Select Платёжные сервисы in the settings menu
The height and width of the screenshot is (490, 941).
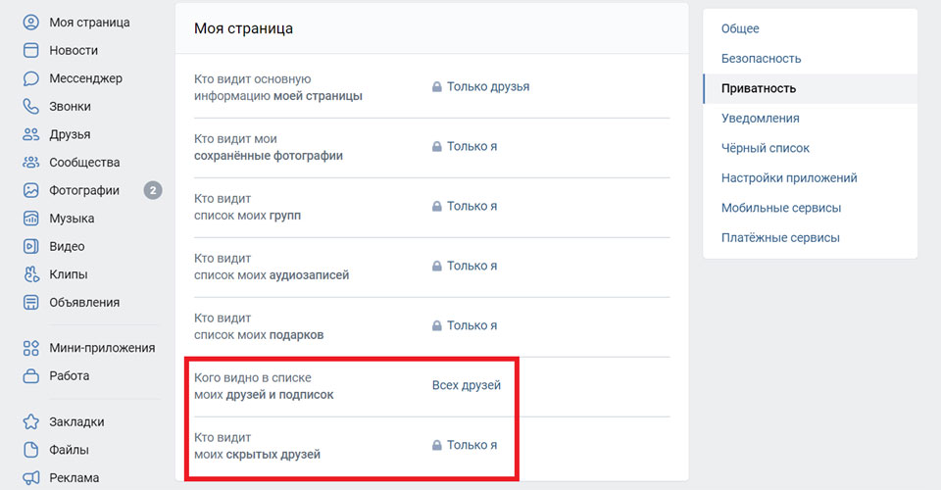click(780, 237)
